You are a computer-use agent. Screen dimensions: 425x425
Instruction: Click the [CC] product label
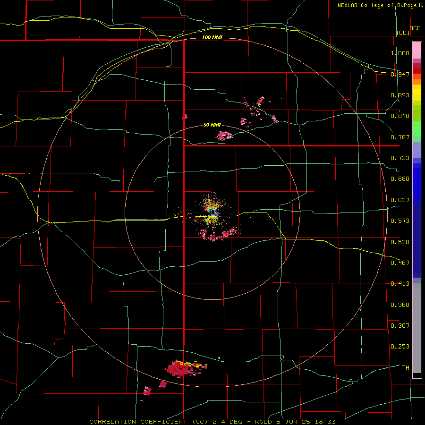[x=403, y=33]
